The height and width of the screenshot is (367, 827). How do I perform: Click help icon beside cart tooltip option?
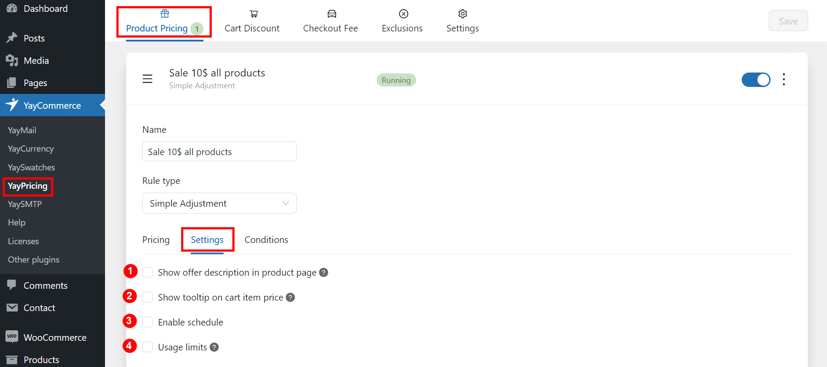(x=291, y=298)
